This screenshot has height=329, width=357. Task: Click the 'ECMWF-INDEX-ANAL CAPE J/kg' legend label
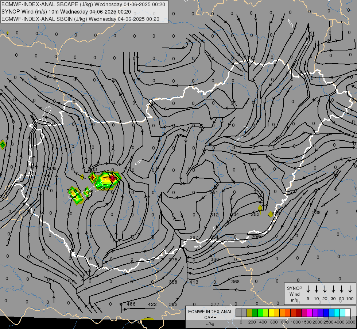click(210, 317)
